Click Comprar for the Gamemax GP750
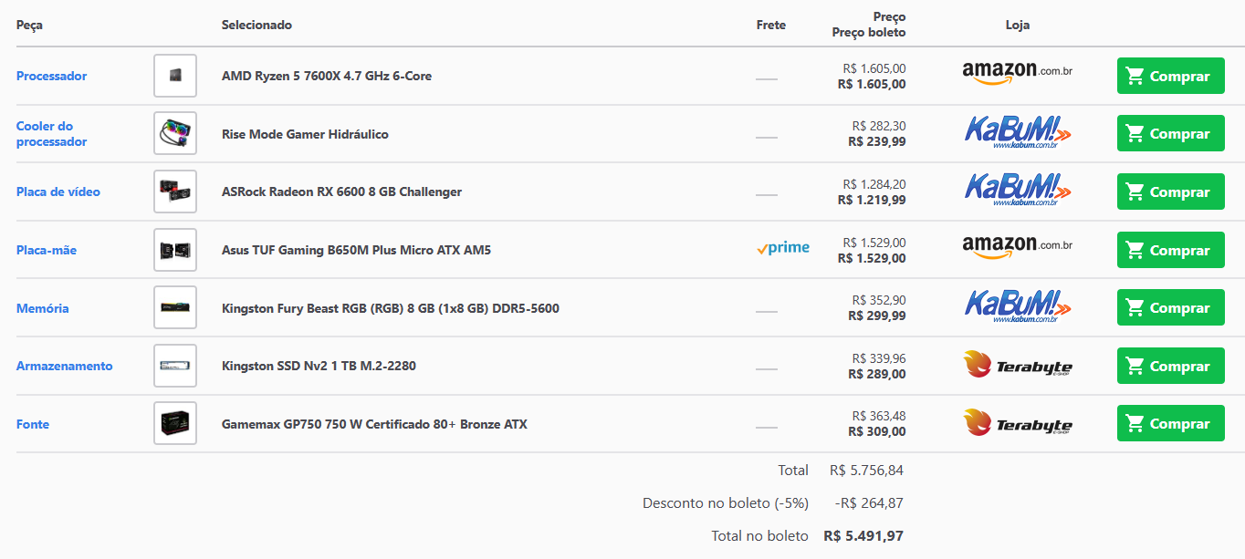Viewport: 1245px width, 559px height. [x=1170, y=424]
